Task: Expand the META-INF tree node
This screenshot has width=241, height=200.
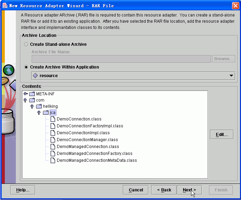Action: coord(25,94)
